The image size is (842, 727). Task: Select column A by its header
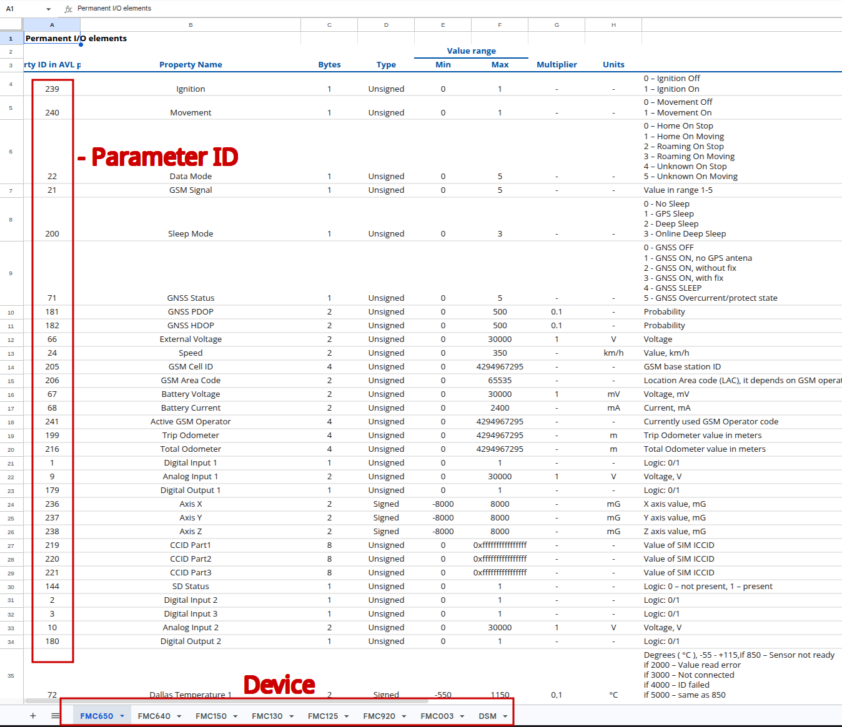[52, 25]
